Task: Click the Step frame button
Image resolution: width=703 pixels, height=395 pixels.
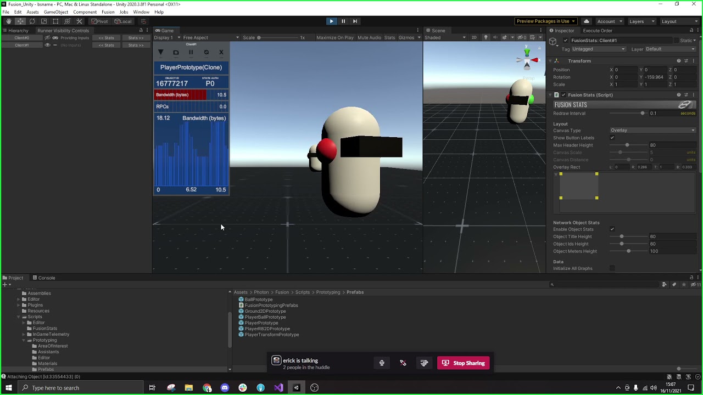Action: [x=355, y=21]
